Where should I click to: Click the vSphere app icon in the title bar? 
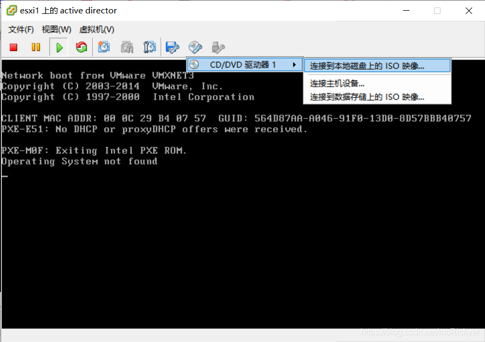pos(11,10)
